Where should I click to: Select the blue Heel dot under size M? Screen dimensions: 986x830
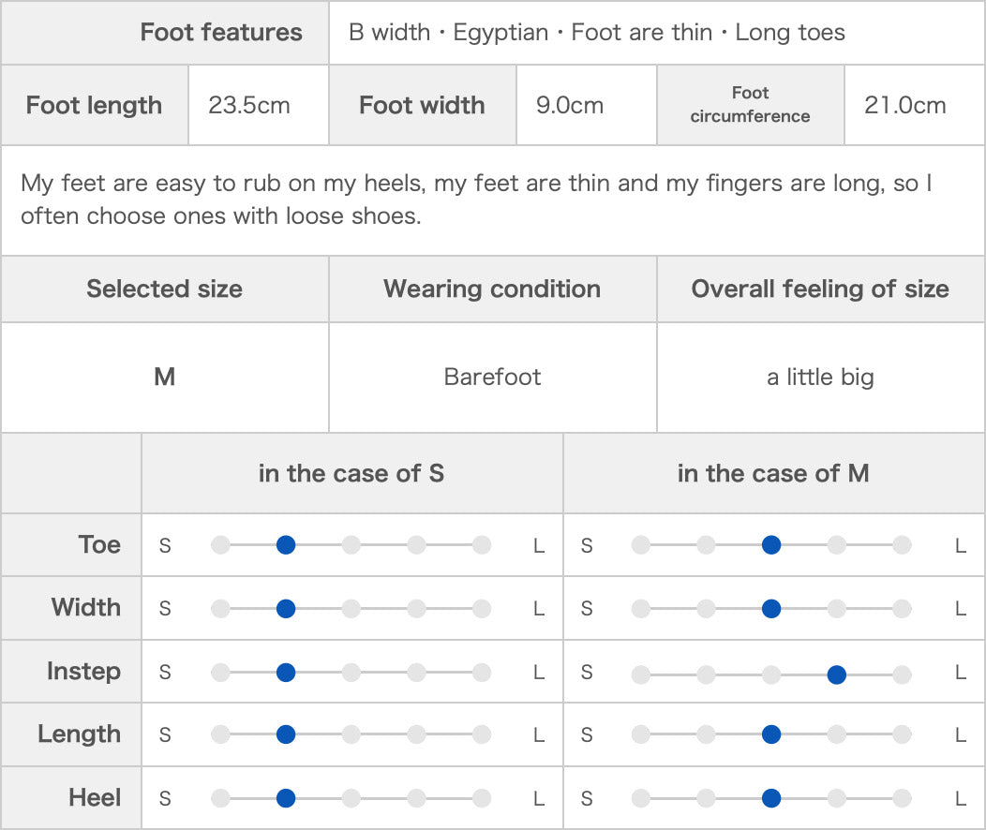771,798
